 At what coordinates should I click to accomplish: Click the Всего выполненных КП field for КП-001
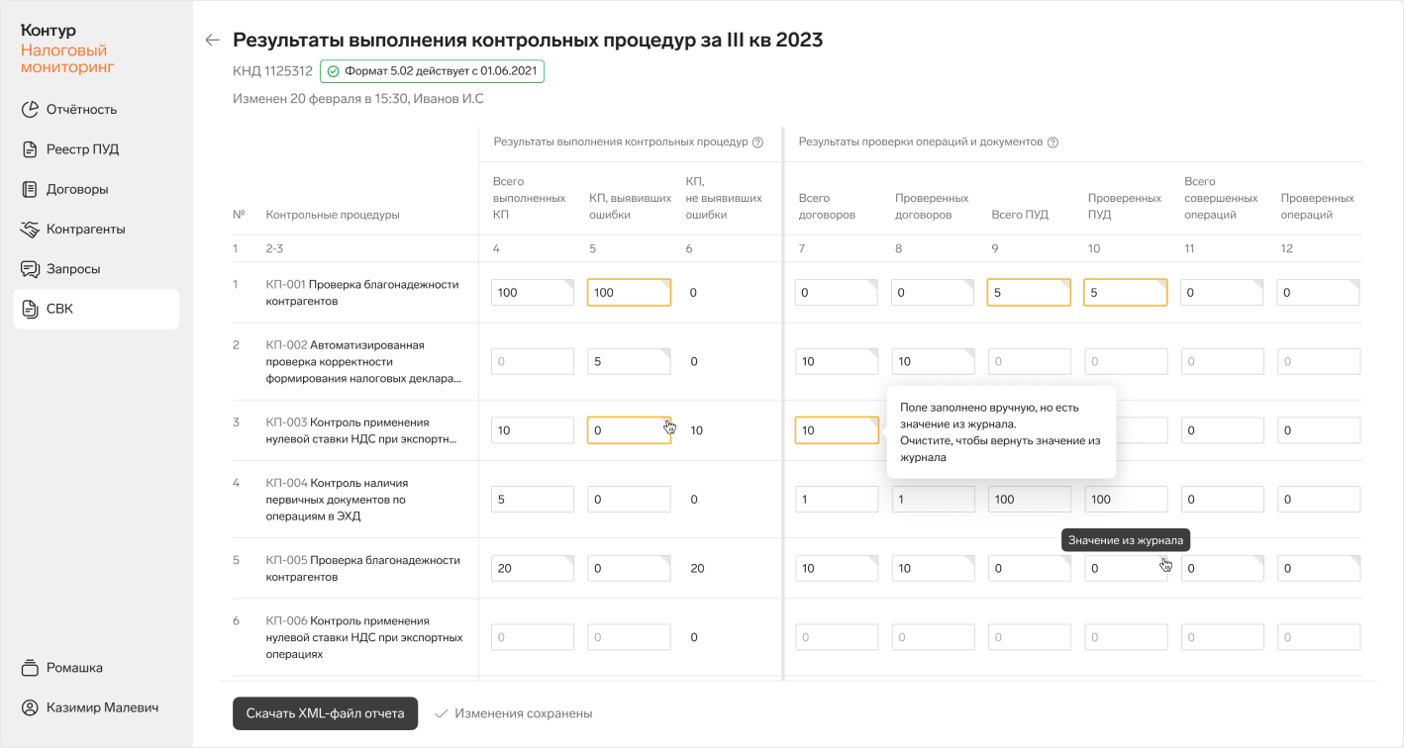pos(532,293)
